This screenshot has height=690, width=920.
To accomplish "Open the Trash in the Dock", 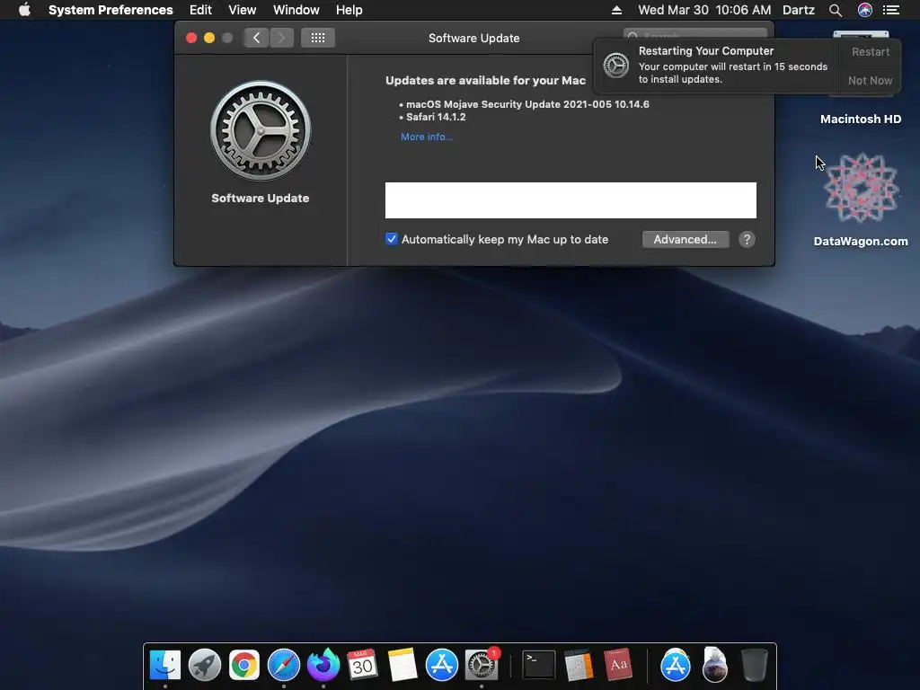I will [755, 665].
